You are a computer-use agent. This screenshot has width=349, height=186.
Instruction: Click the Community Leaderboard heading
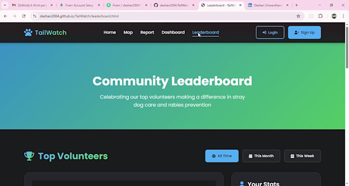tap(172, 81)
